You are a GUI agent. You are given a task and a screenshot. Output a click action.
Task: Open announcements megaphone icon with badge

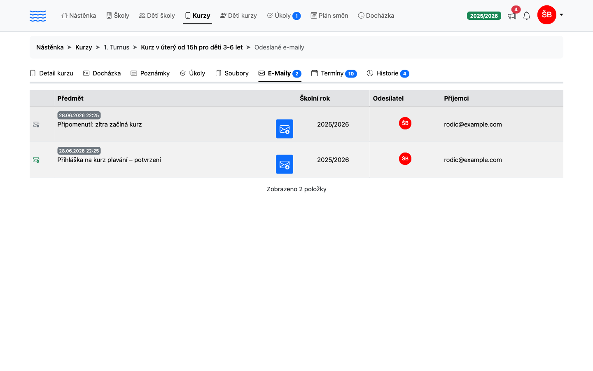pos(512,15)
